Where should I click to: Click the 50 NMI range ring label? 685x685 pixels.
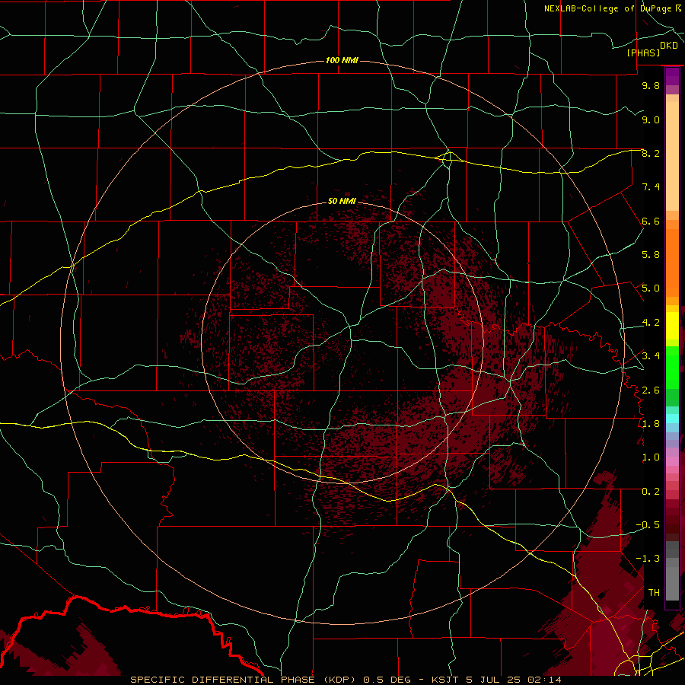tap(342, 201)
